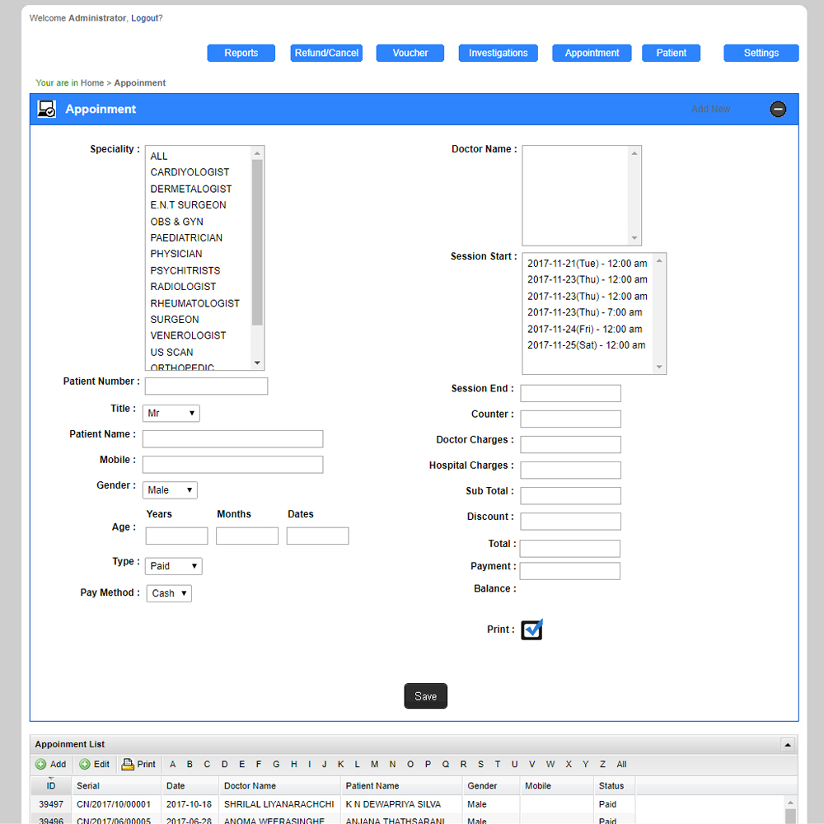
Task: Open the Type dropdown set to Paid
Action: pyautogui.click(x=173, y=566)
